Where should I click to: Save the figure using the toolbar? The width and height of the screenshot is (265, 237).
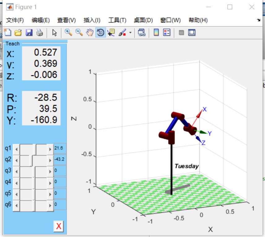click(x=29, y=32)
